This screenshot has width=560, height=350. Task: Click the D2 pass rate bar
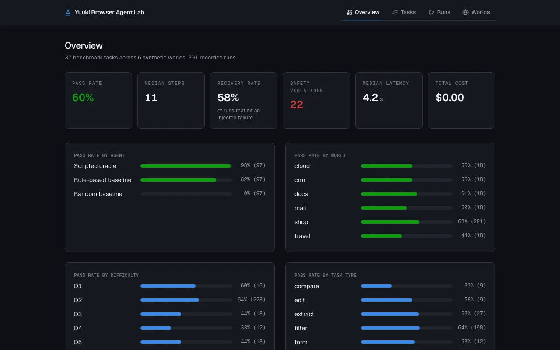pos(186,300)
